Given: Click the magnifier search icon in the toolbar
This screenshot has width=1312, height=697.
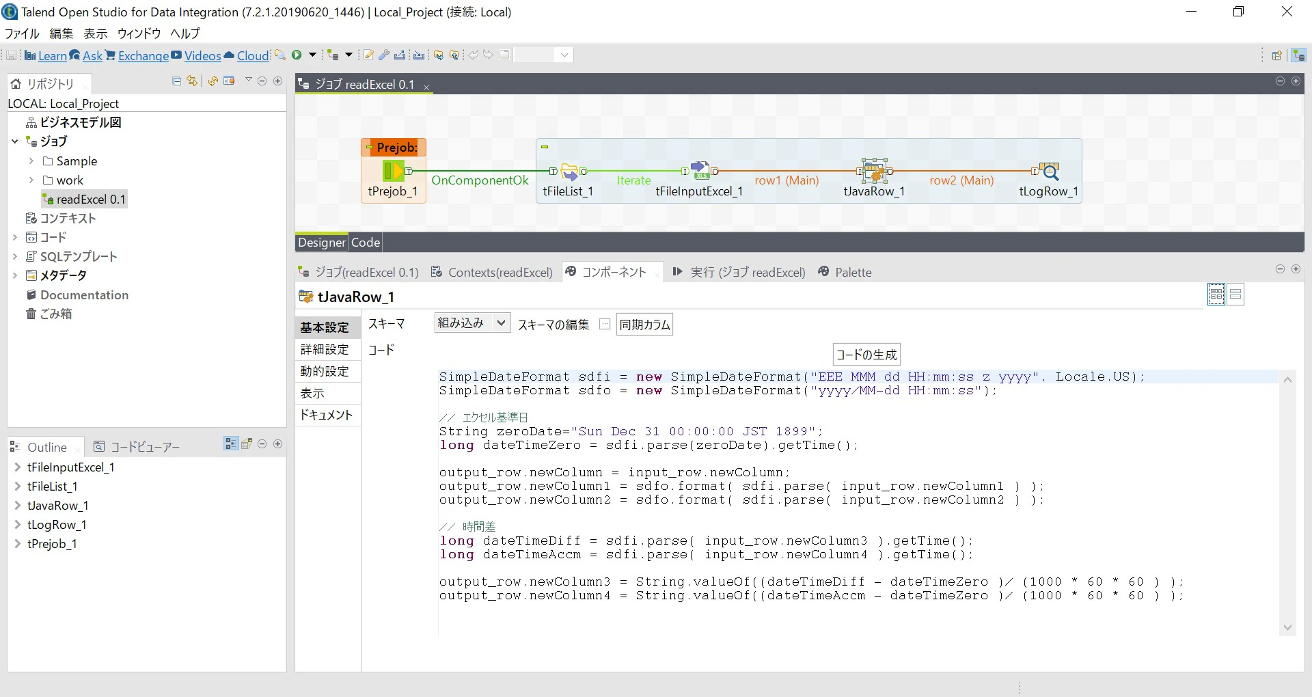Looking at the screenshot, I should pos(279,55).
